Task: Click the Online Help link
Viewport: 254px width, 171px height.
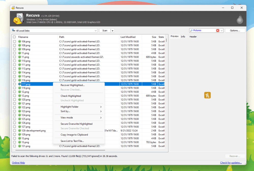Action: click(x=18, y=162)
